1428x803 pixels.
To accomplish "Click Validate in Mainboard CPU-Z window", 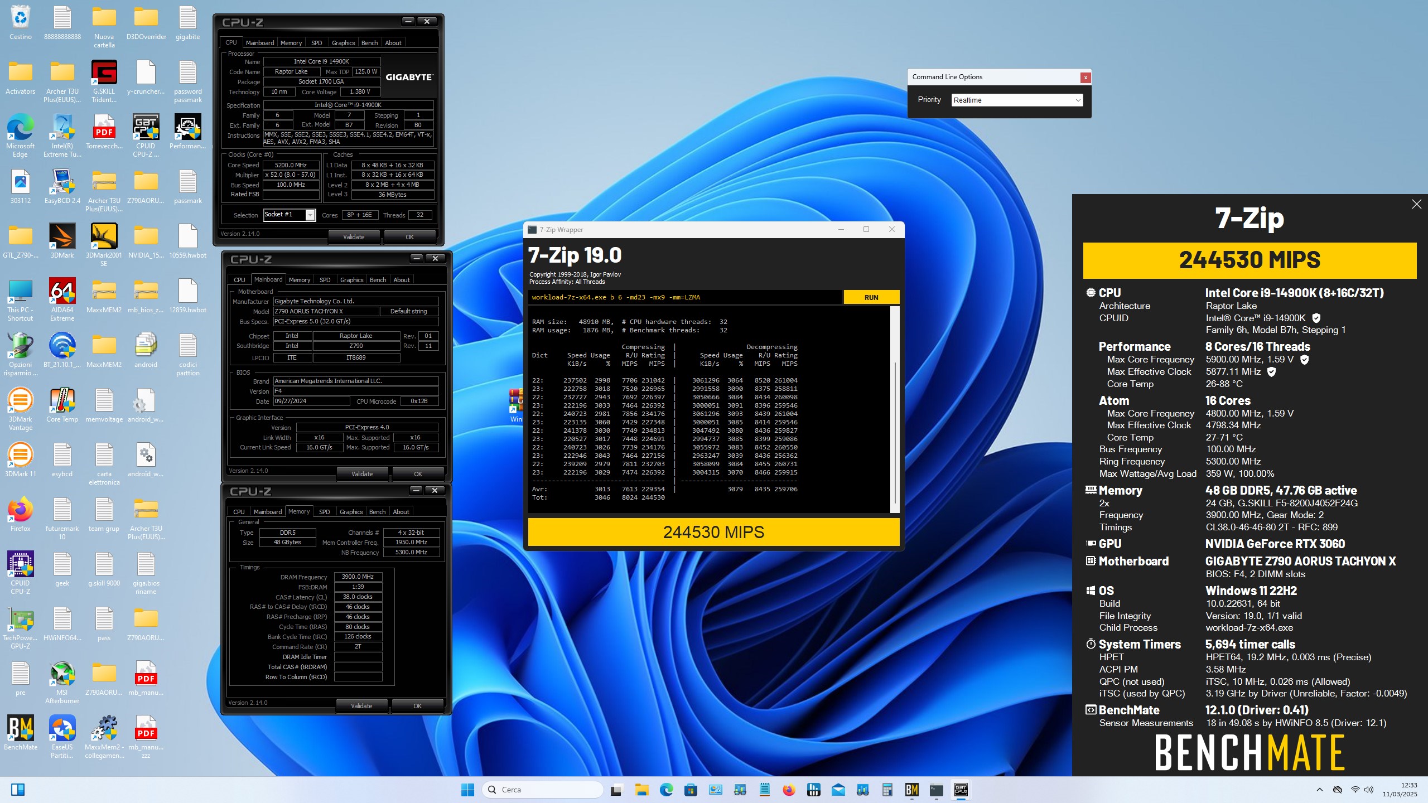I will coord(362,474).
